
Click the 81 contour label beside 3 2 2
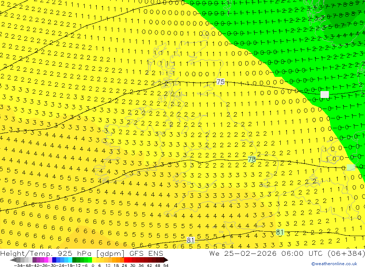tap(280, 232)
